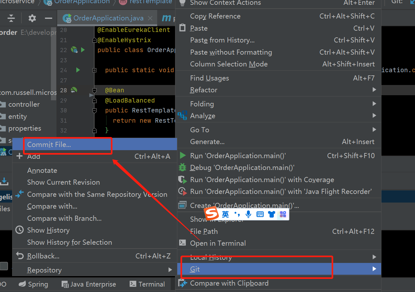Screen dimensions: 415x292
Task: Open Sogou toolbox grid icon
Action: [283, 214]
